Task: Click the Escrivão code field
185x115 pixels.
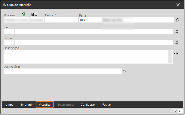Action: [x=9, y=43]
